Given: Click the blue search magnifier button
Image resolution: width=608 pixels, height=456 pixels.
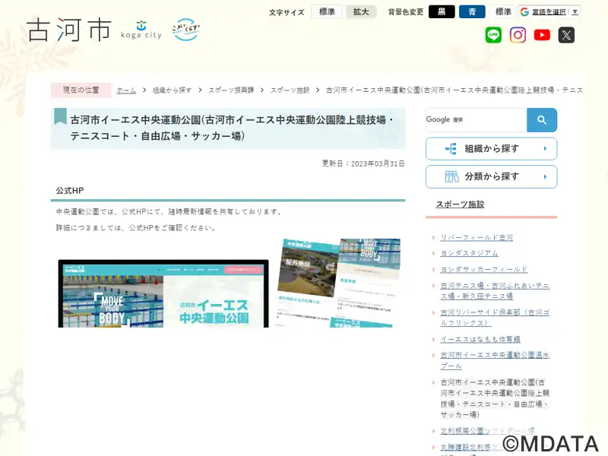Looking at the screenshot, I should tap(542, 120).
